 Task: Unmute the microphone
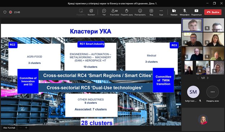[x=185, y=12]
